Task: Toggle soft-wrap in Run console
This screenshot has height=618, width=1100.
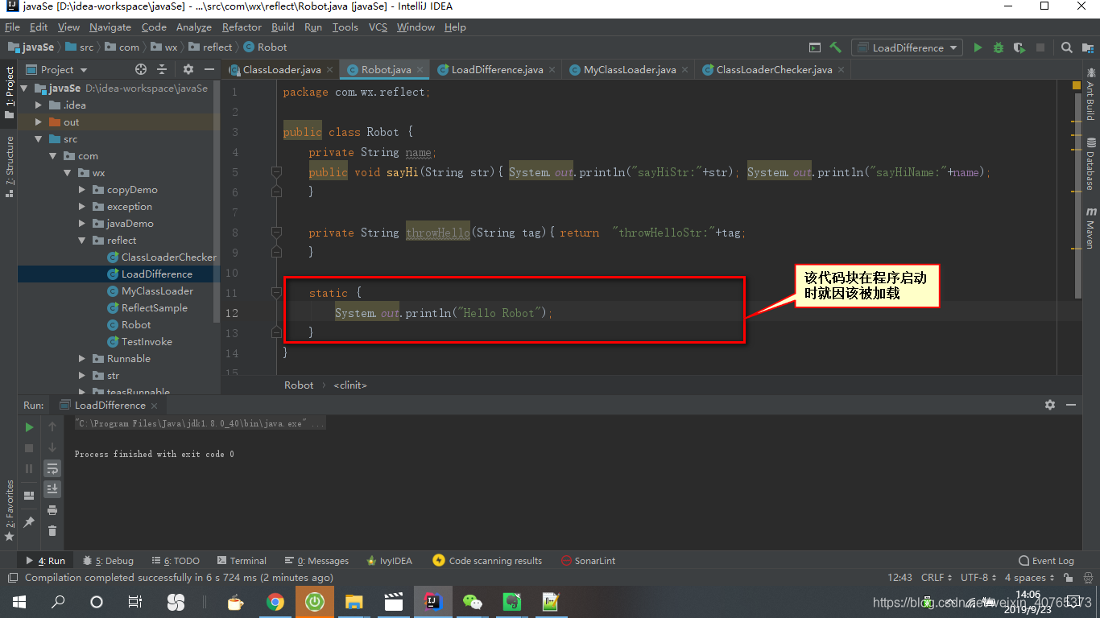Action: click(x=52, y=468)
